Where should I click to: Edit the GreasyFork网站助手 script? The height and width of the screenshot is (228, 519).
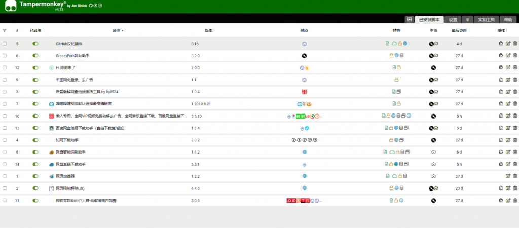[x=508, y=56]
